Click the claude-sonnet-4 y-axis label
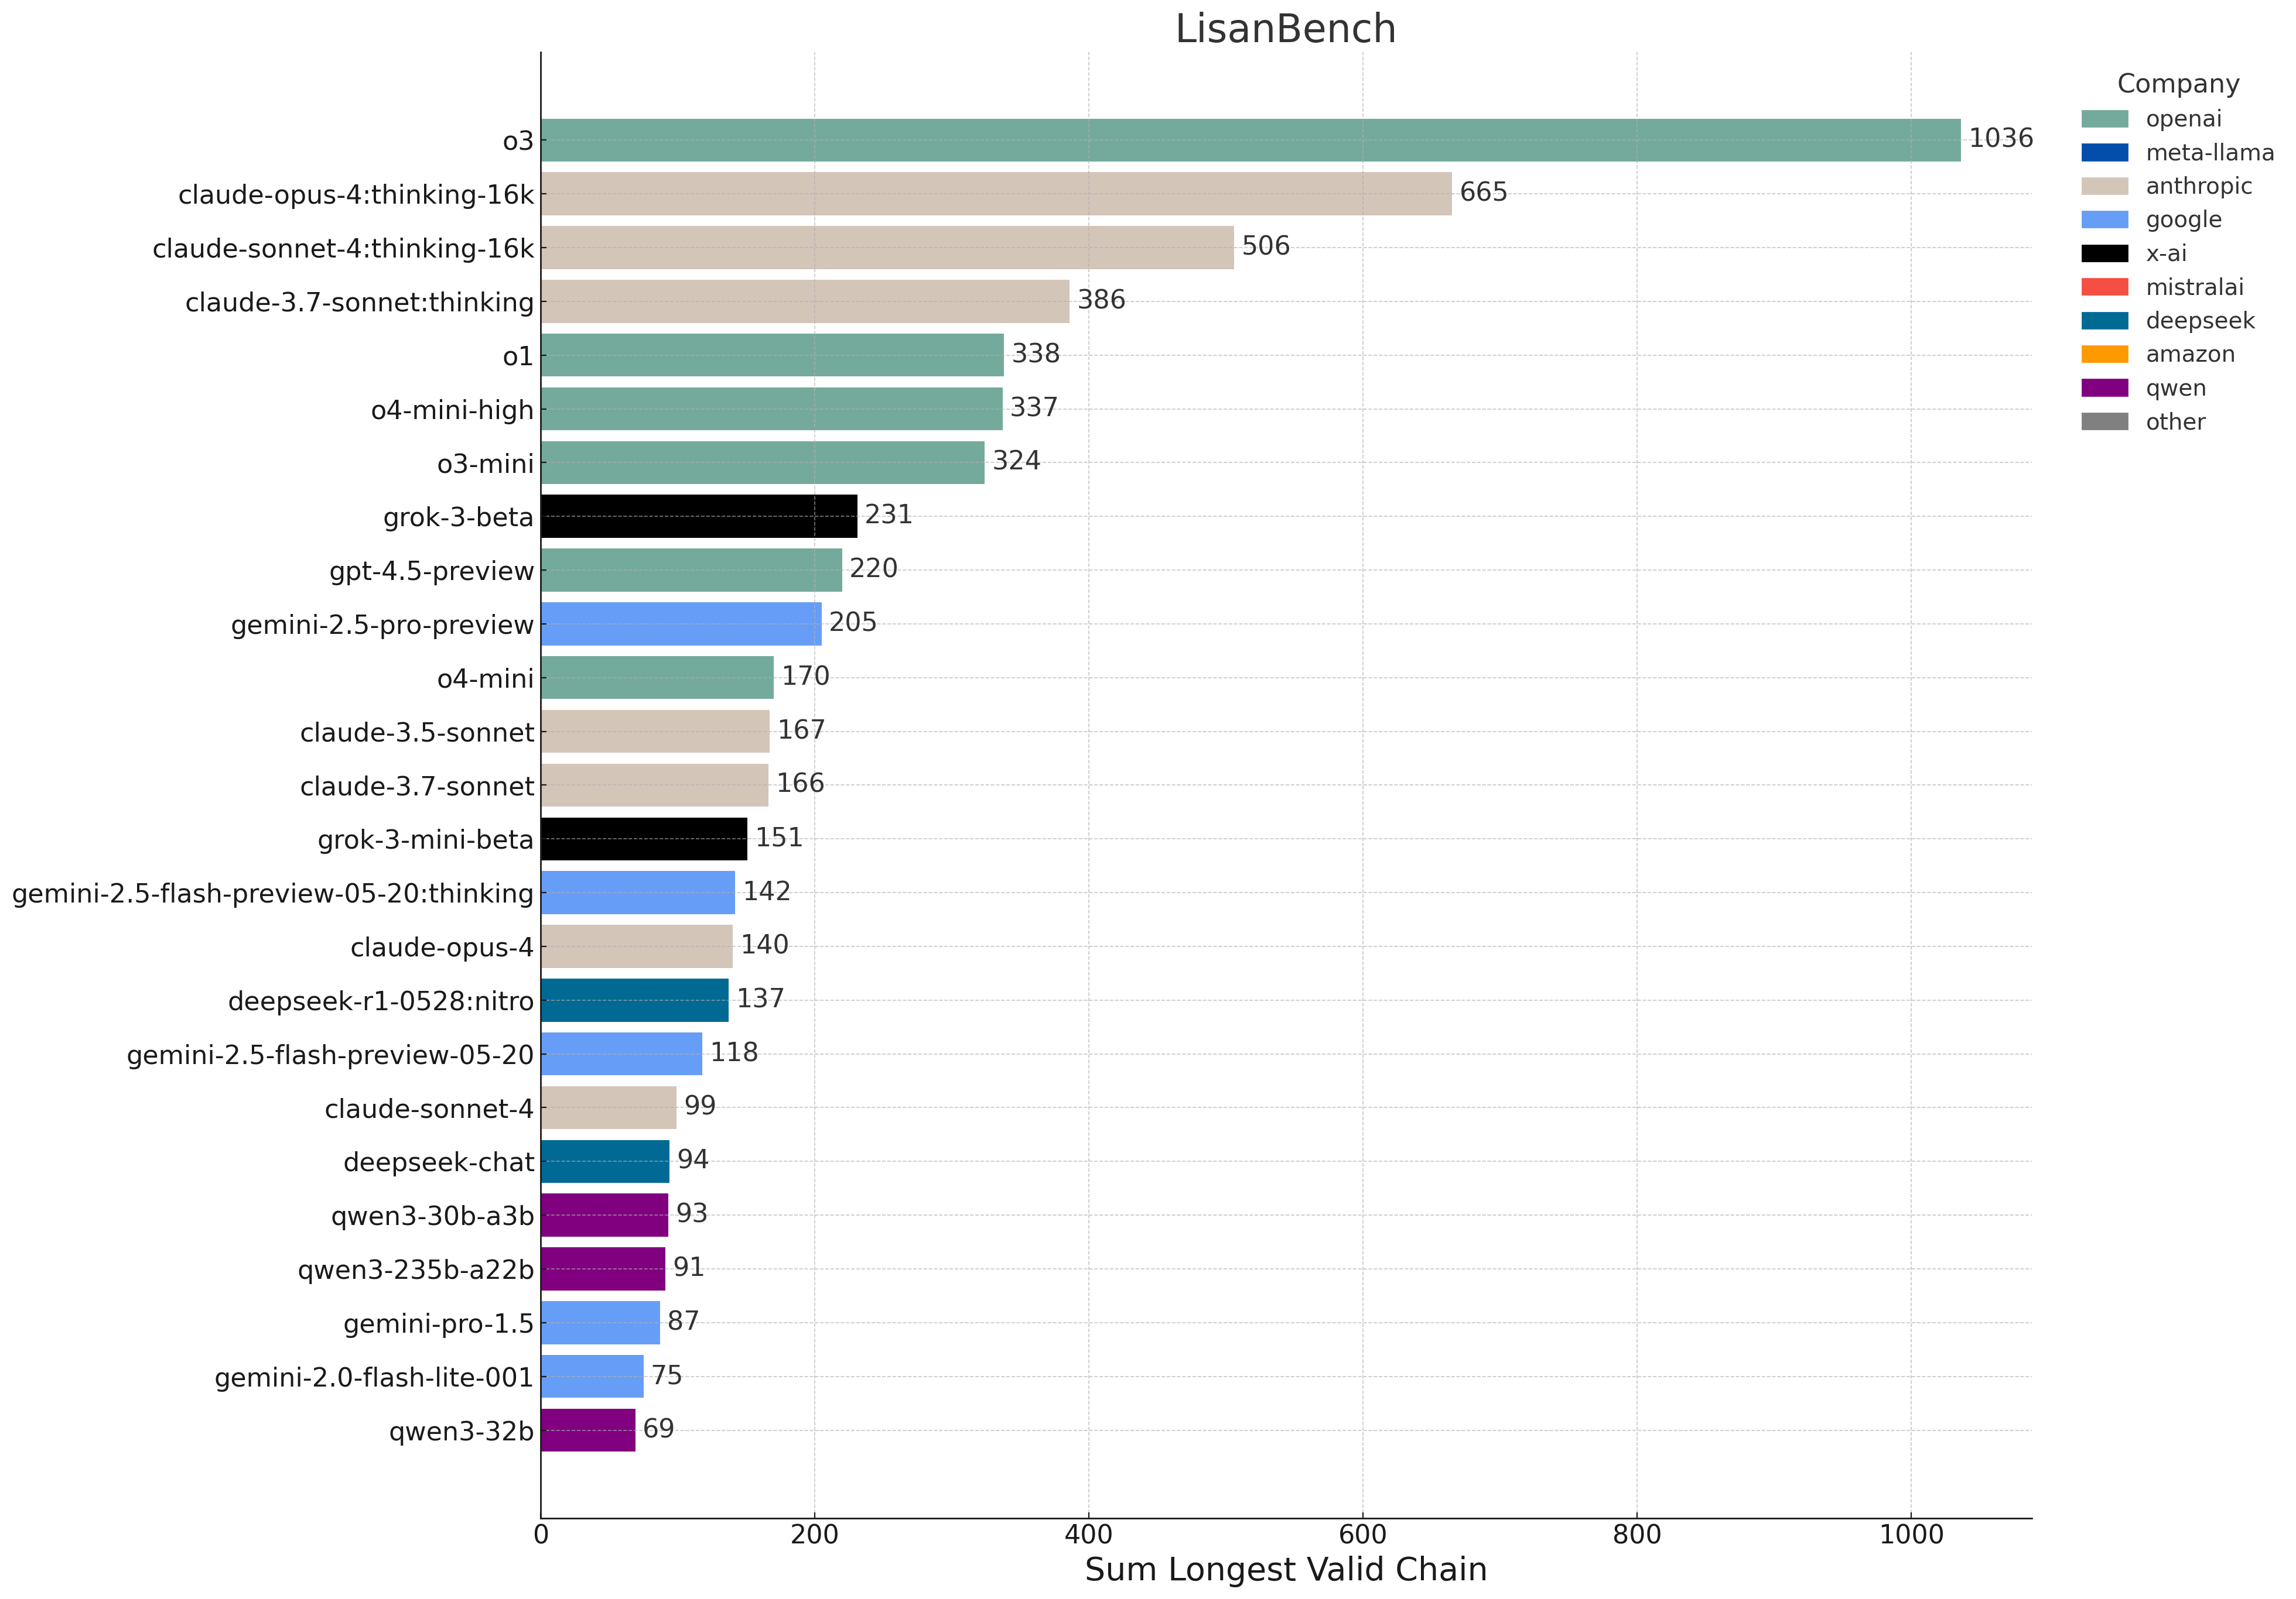2296x1599 pixels. [x=429, y=1109]
